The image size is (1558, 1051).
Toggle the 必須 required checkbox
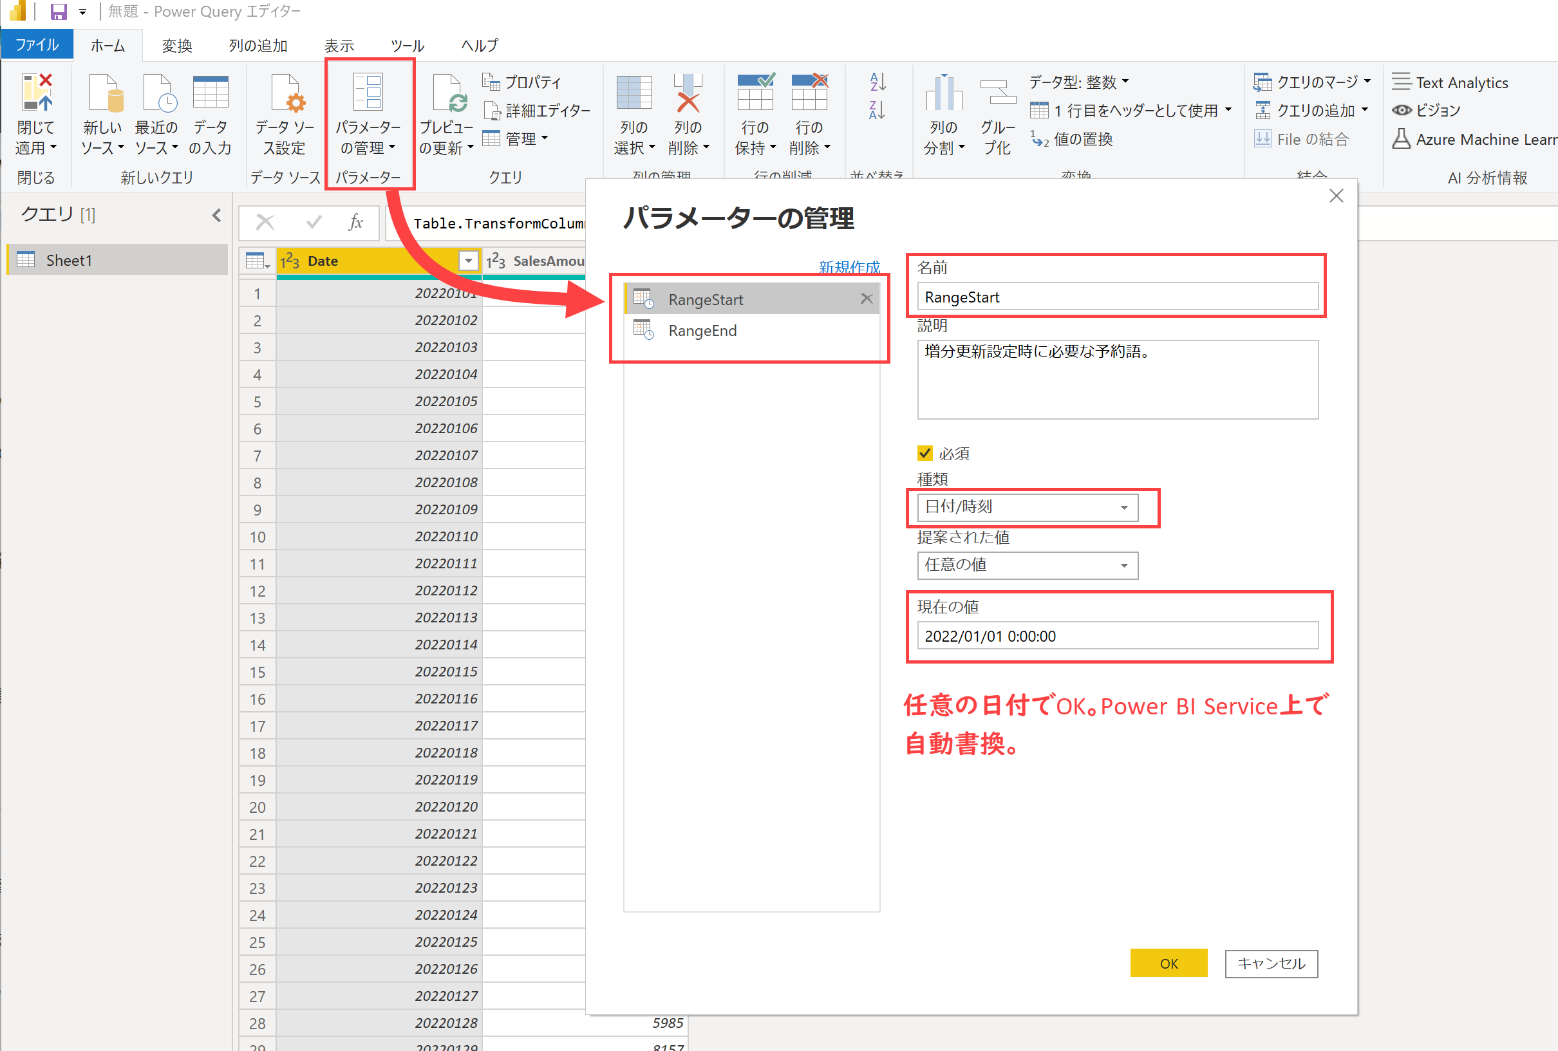point(925,454)
